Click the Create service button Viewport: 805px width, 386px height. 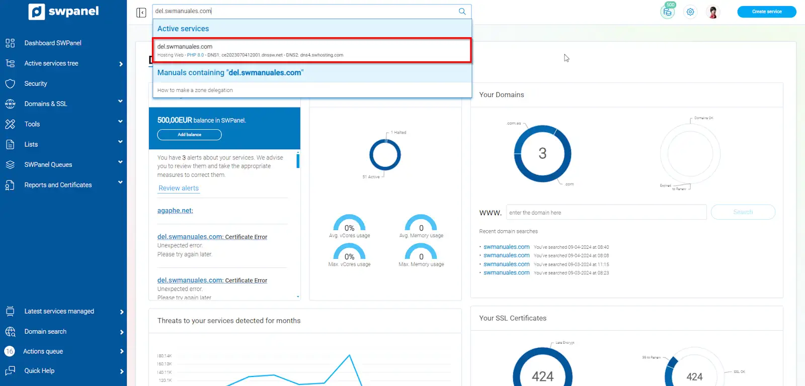coord(767,12)
